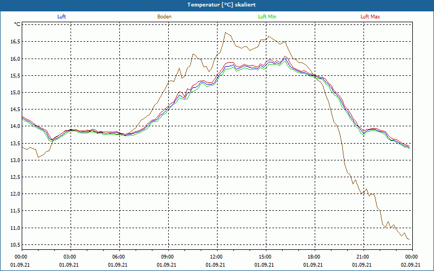Select the blue 'Luft' legend entry
The height and width of the screenshot is (271, 434).
tap(61, 17)
